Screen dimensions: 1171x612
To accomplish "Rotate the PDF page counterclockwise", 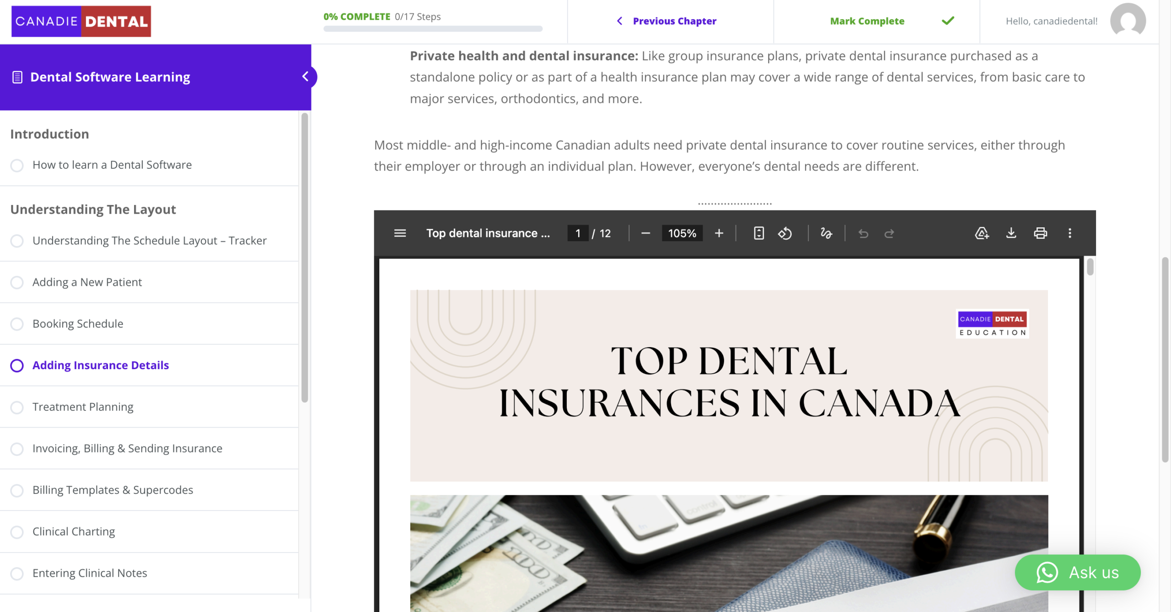I will tap(785, 233).
